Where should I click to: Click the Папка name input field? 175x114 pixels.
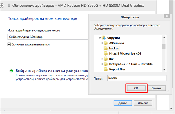[137, 78]
